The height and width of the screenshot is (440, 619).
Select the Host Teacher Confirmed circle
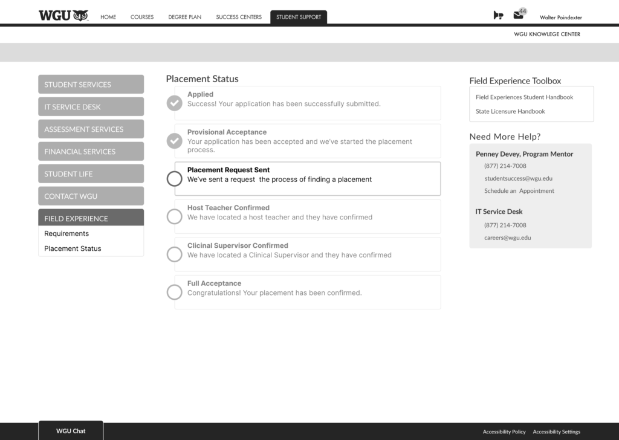coord(174,216)
